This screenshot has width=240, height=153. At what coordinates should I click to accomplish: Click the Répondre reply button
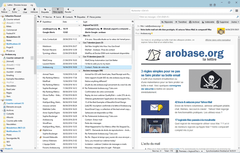167,22
